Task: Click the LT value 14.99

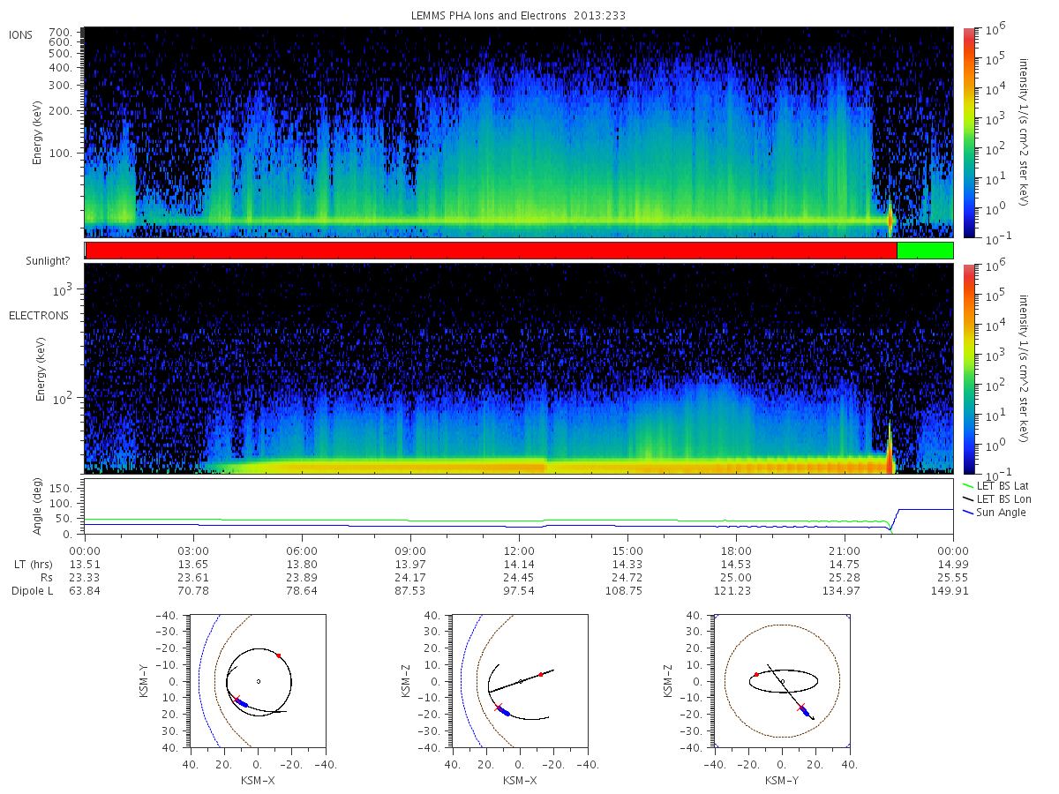Action: tap(953, 564)
